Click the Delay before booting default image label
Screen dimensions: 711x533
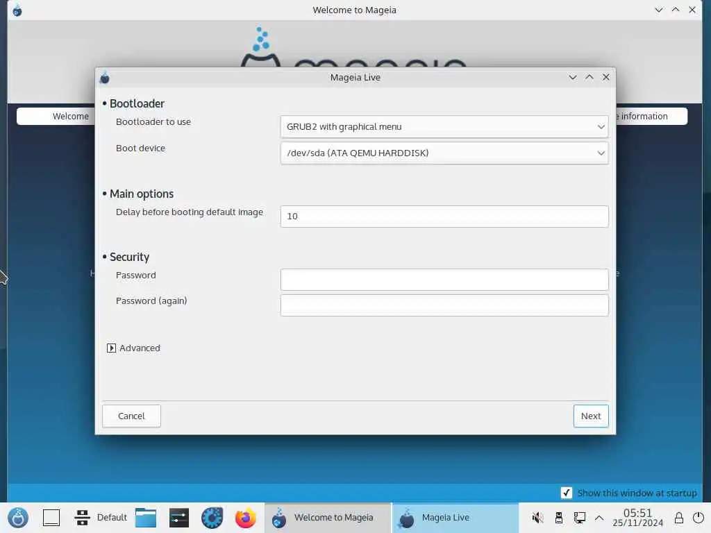click(190, 212)
